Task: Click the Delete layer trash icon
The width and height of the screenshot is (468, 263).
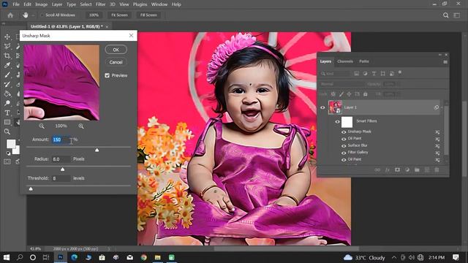Action: coord(437,170)
